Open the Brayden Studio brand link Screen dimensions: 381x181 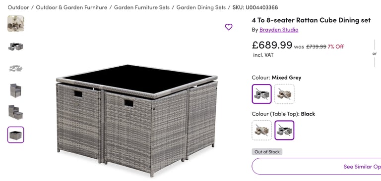(x=279, y=30)
